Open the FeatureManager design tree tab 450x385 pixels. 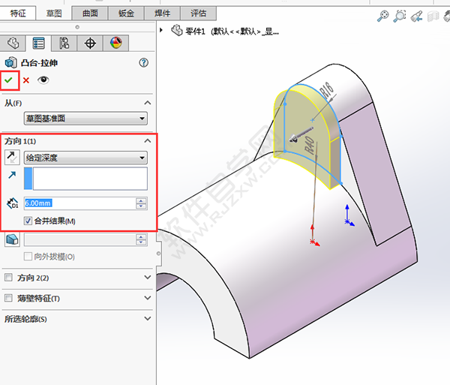13,44
